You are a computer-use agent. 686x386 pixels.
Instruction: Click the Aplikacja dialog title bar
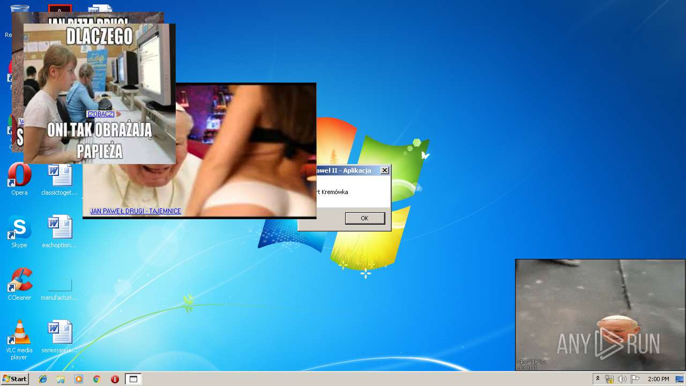pos(353,170)
